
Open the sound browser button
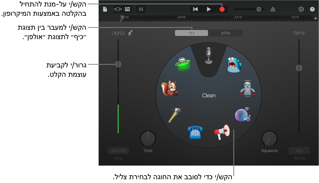118,9
